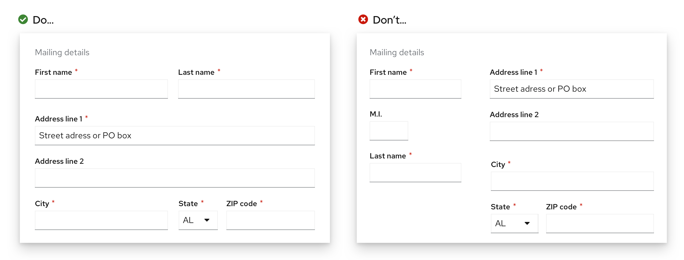Click the caret arrow beside AL in the Don't form

pyautogui.click(x=527, y=224)
